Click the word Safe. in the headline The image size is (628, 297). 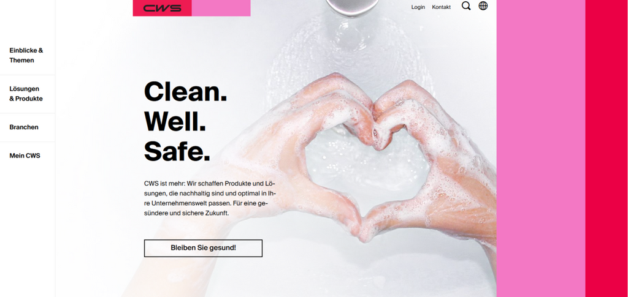click(x=177, y=151)
